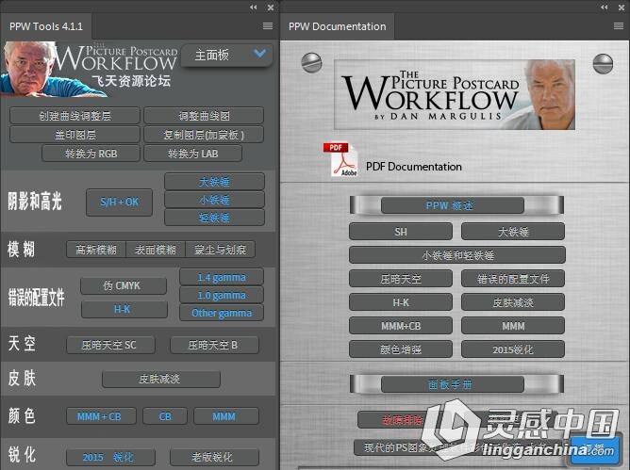Choose the Other gamma button

coord(222,313)
